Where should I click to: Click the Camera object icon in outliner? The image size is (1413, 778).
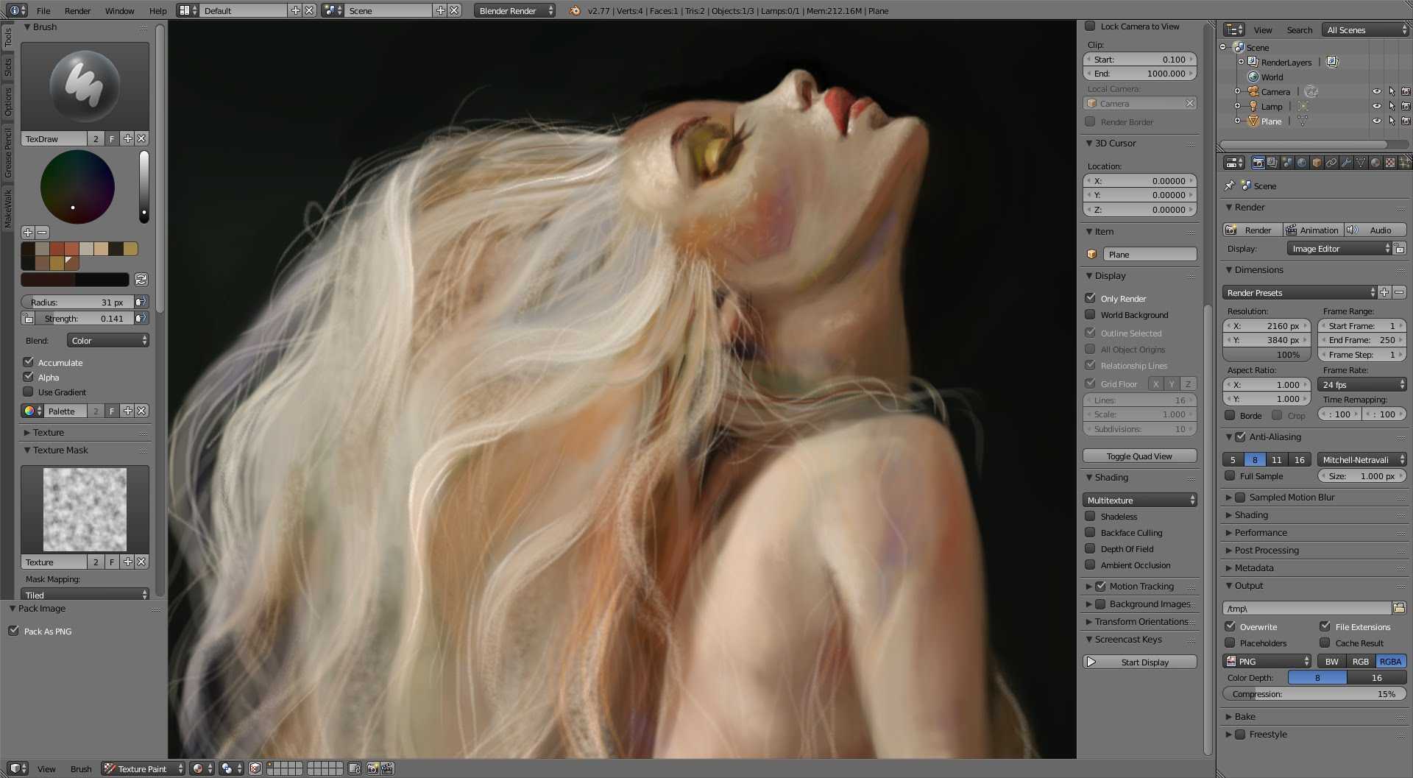point(1253,91)
